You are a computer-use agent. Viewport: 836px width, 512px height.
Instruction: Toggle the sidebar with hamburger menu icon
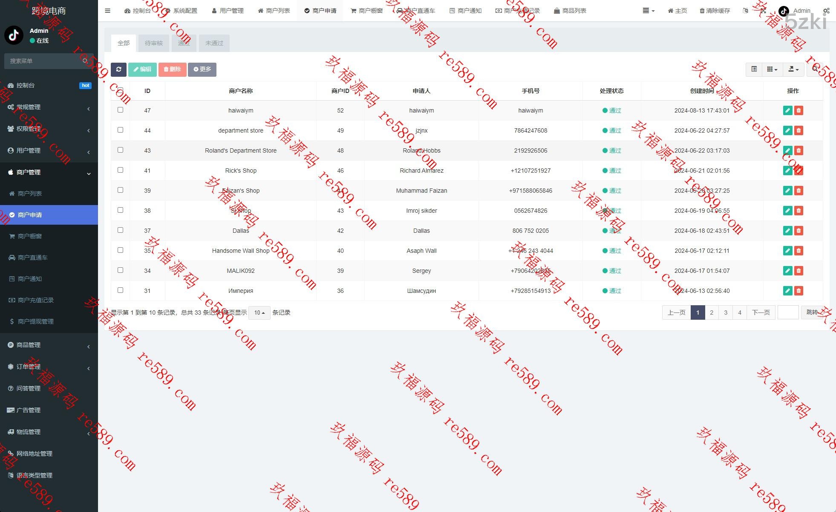click(x=107, y=11)
